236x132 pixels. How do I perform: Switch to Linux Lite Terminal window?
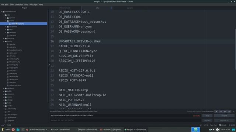coord(60,129)
